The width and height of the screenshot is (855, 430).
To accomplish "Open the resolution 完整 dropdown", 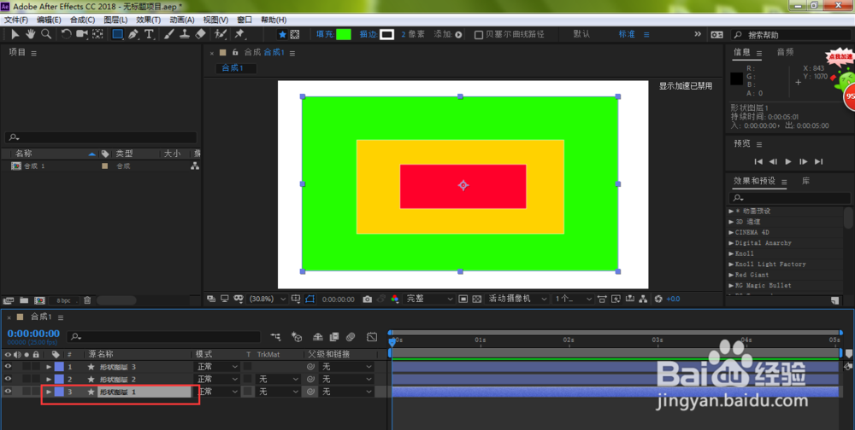I will point(429,299).
